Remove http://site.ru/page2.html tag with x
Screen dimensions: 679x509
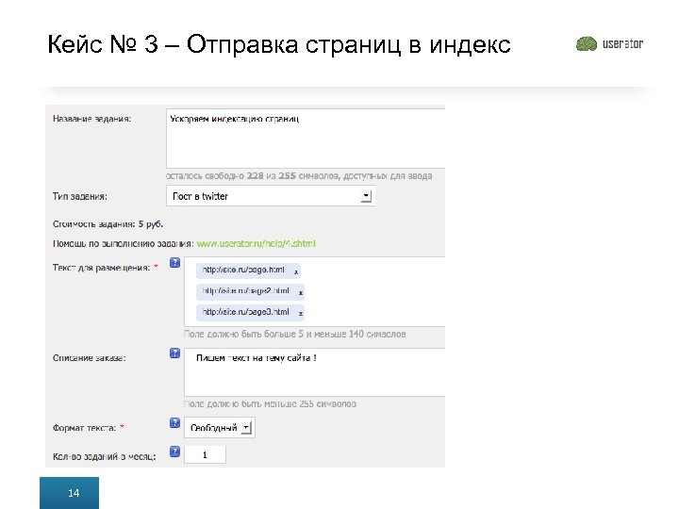[301, 293]
